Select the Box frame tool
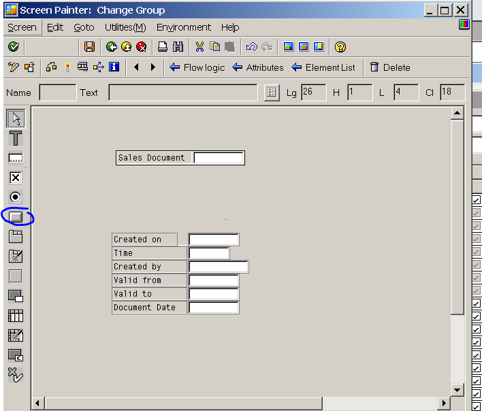Image resolution: width=482 pixels, height=411 pixels. [16, 276]
